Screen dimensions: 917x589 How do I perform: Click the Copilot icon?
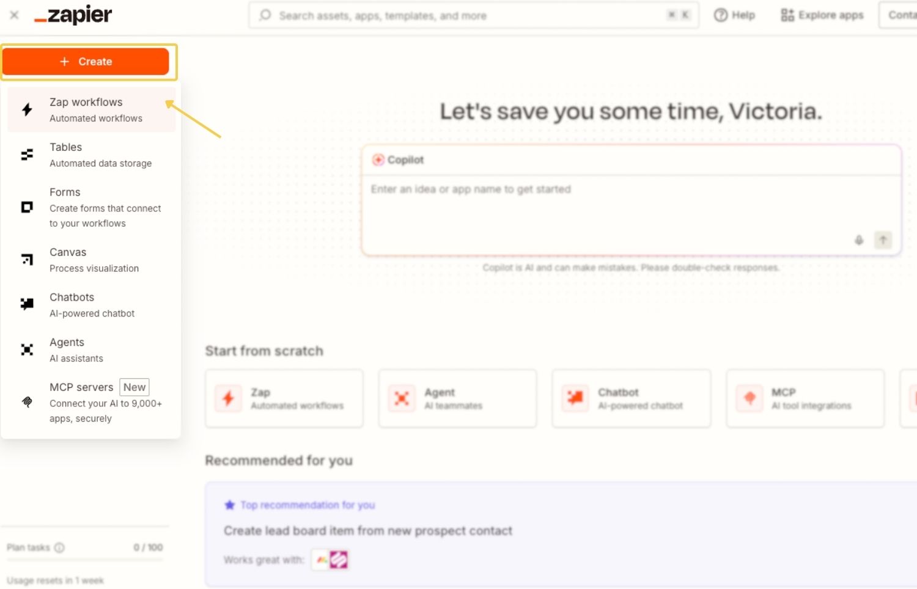(x=378, y=160)
